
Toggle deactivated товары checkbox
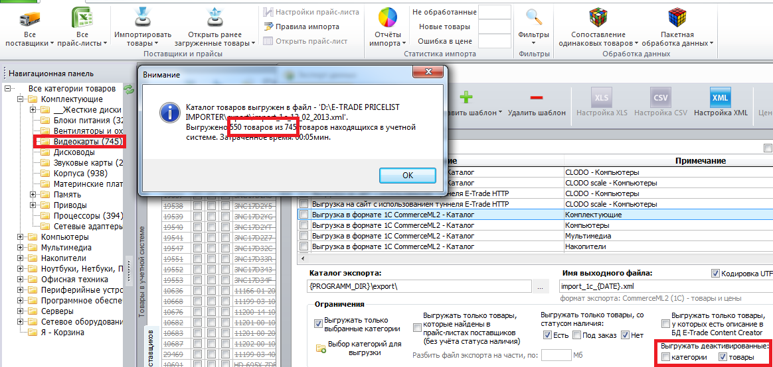(723, 357)
